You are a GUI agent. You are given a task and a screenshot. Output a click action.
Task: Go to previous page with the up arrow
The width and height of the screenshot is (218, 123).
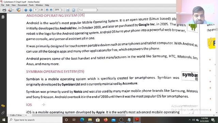coord(26,10)
